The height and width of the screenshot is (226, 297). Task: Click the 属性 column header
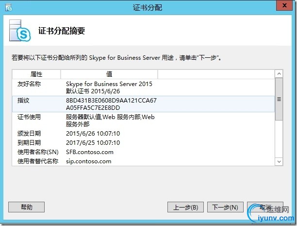(36, 74)
